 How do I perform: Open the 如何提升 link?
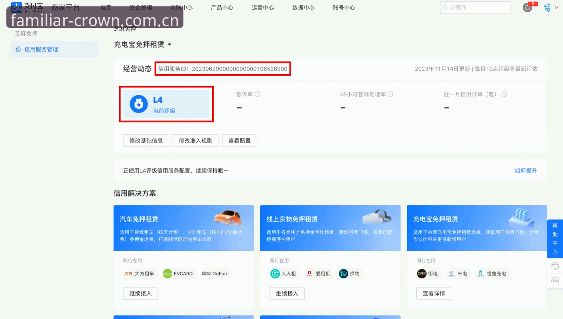(x=526, y=171)
